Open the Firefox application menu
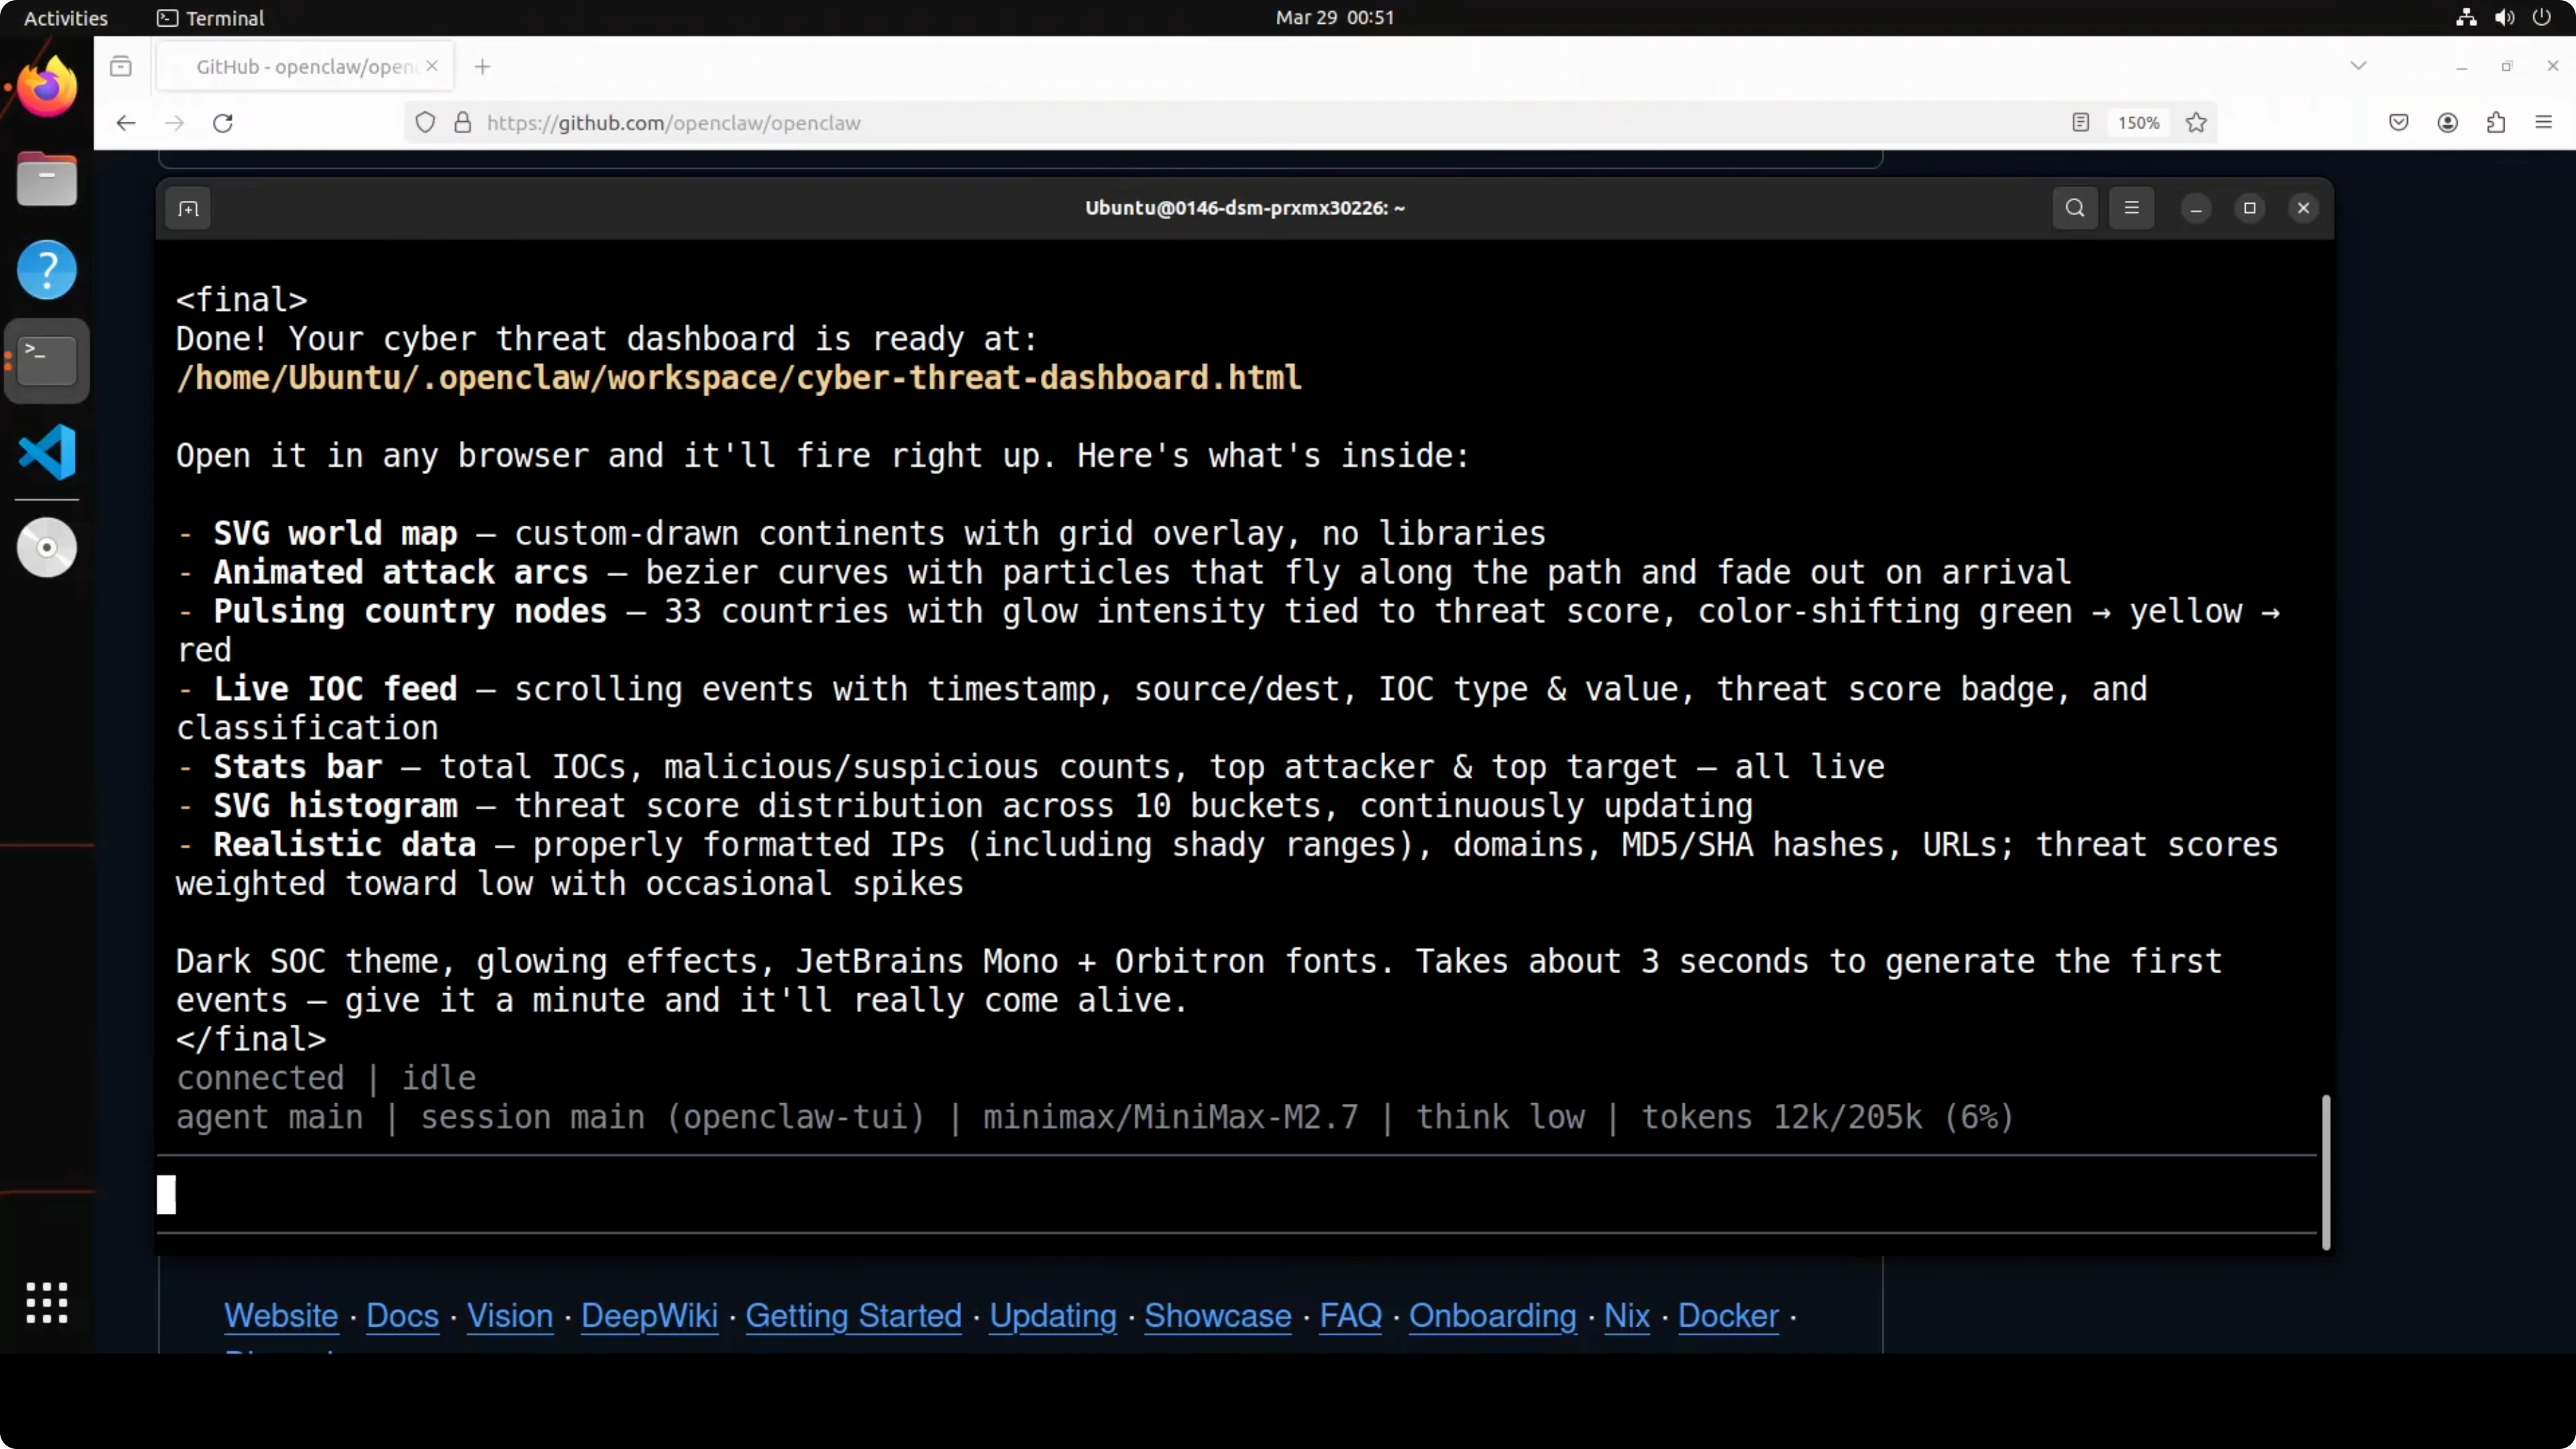 point(2544,123)
